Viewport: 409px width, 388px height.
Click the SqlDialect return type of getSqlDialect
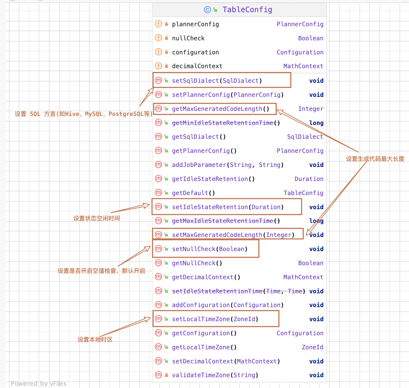(x=305, y=137)
